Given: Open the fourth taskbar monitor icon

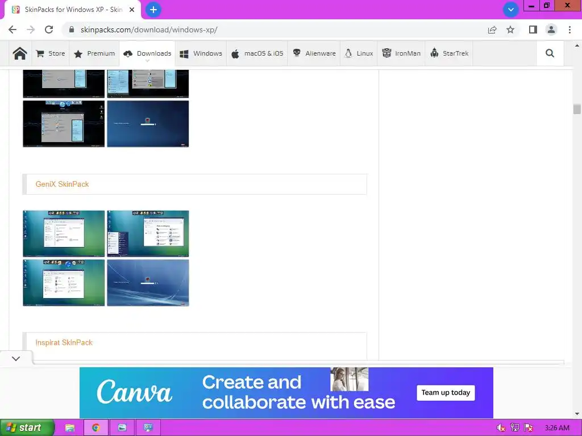Looking at the screenshot, I should coord(148,427).
